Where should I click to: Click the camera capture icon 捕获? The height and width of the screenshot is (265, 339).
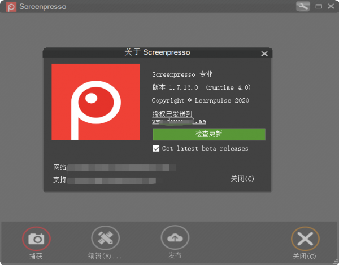[36, 238]
